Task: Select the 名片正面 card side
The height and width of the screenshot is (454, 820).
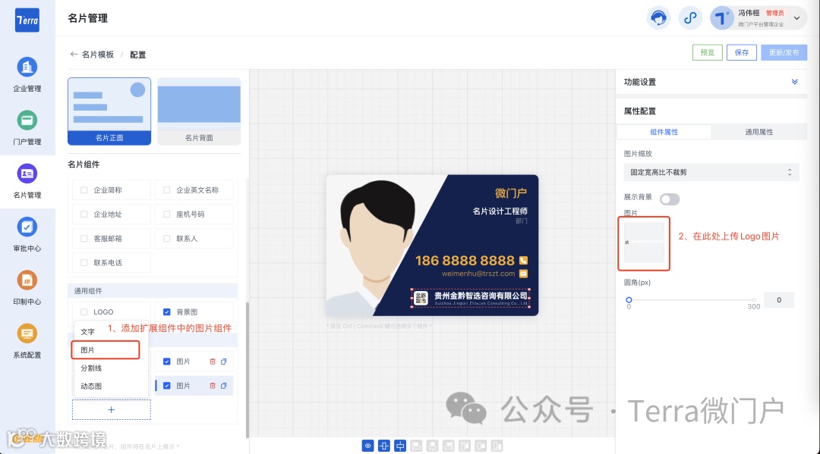Action: coord(109,111)
